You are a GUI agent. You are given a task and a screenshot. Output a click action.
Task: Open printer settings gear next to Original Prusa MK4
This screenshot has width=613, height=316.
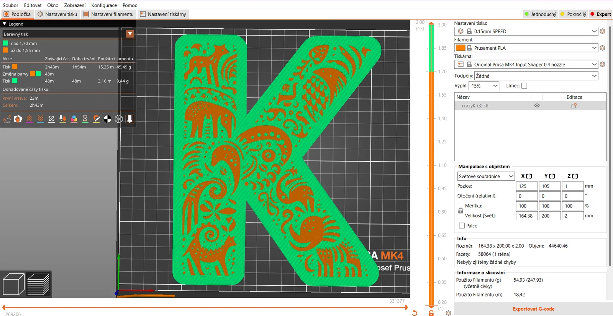(602, 65)
